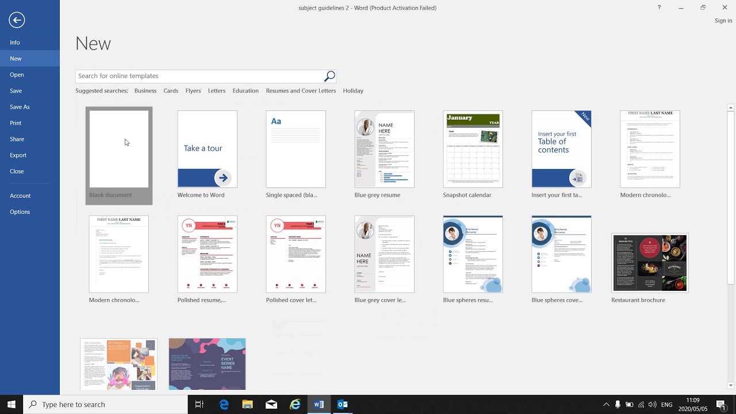Image resolution: width=736 pixels, height=414 pixels.
Task: Open the Export page
Action: [x=30, y=155]
